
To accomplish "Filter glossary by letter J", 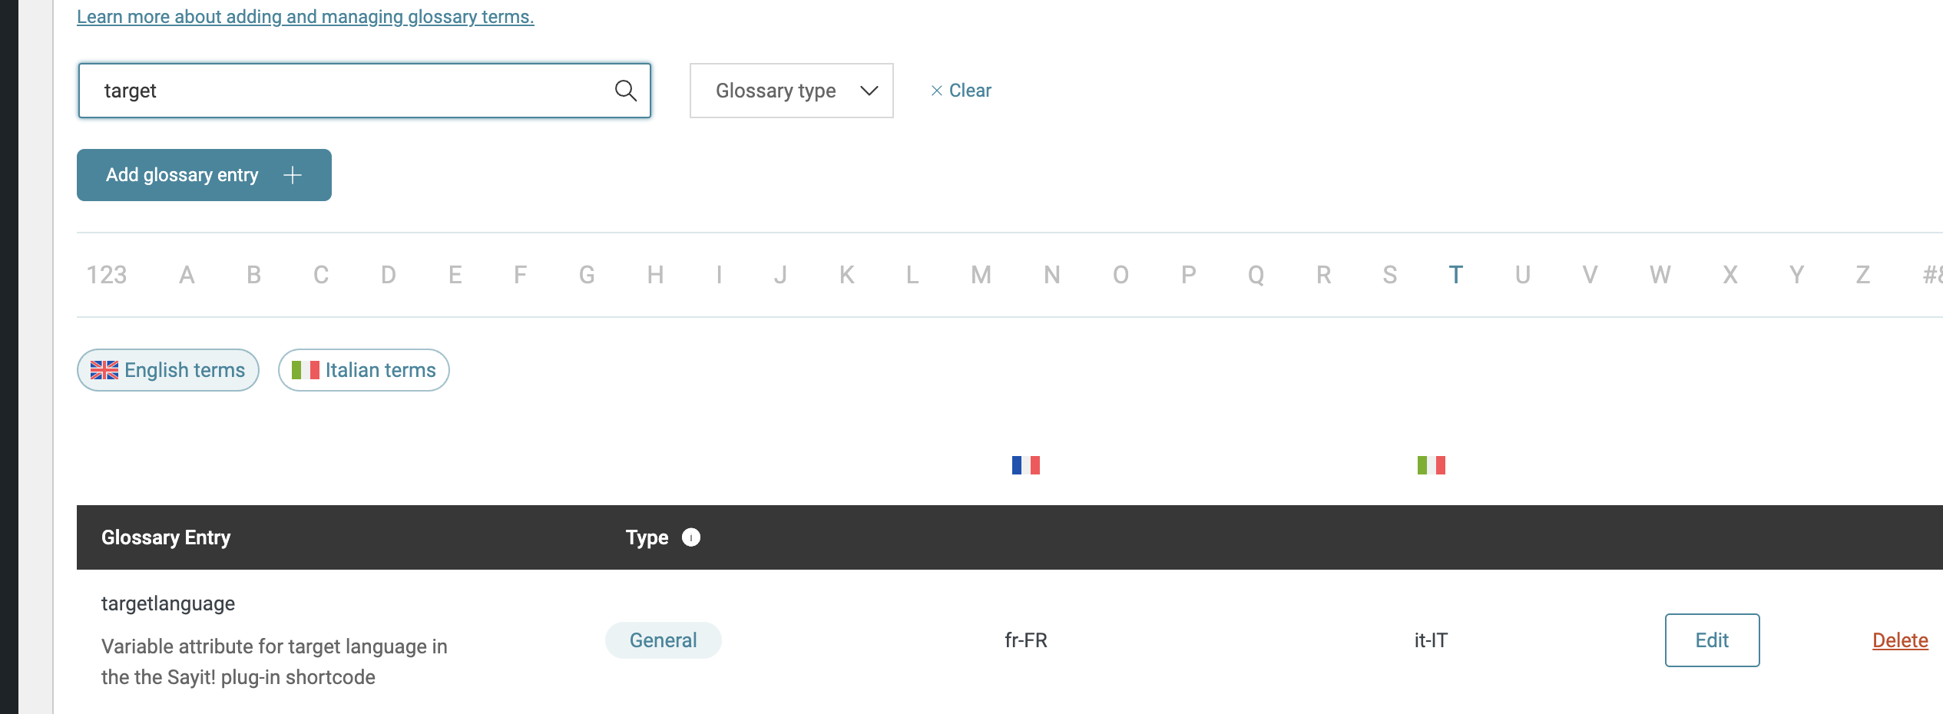I will coord(780,275).
